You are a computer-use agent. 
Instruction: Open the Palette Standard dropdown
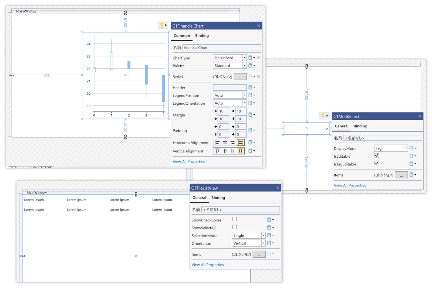[244, 65]
